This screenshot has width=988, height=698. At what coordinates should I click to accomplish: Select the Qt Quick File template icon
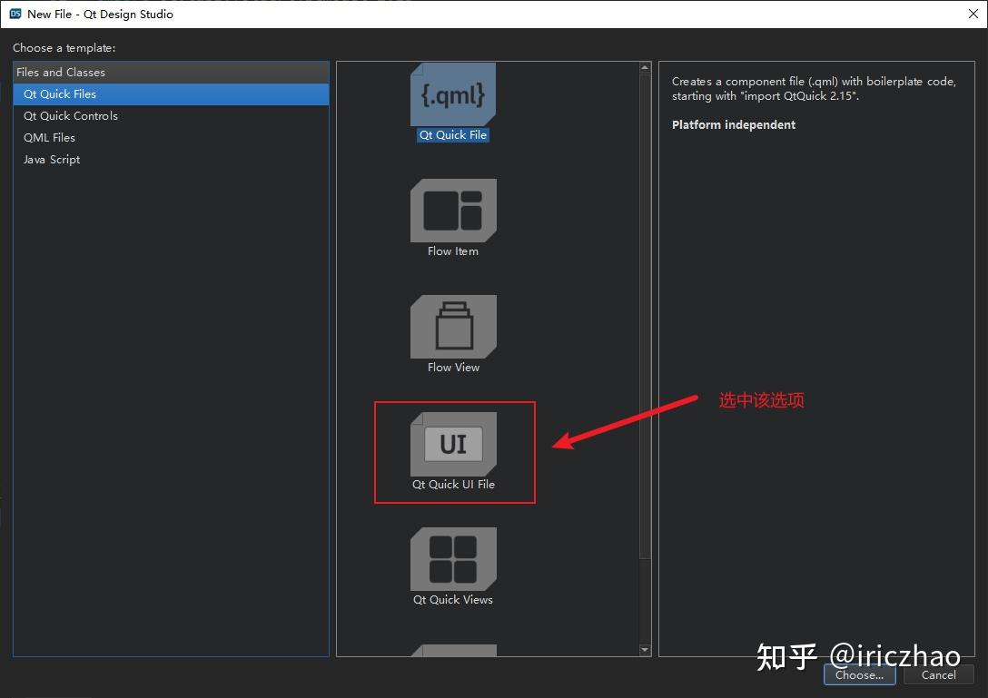coord(452,93)
